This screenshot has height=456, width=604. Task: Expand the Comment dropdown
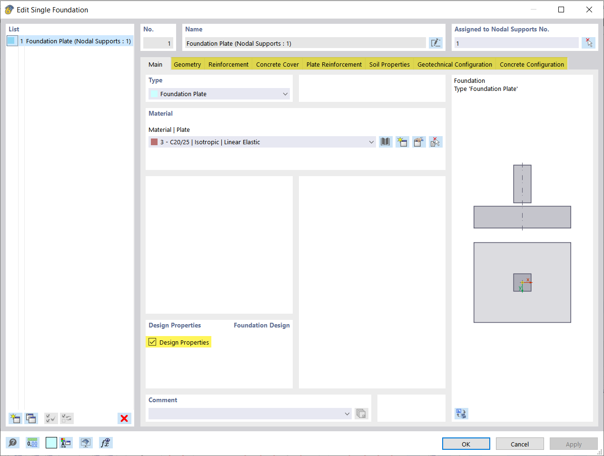[x=347, y=414]
